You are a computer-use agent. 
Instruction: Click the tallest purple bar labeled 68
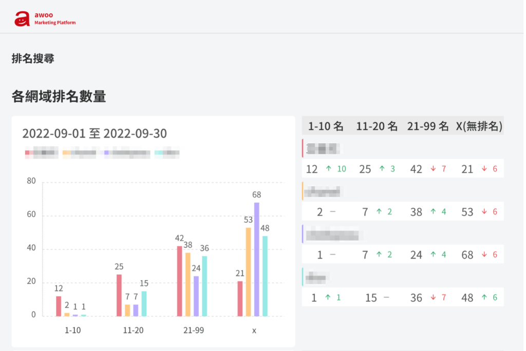tap(257, 260)
